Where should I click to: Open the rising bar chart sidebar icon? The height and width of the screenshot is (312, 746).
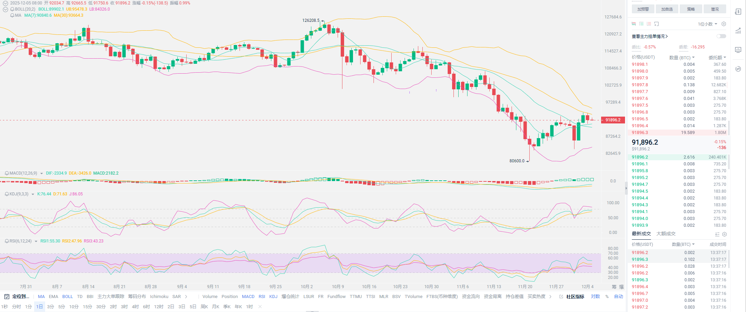click(x=738, y=31)
